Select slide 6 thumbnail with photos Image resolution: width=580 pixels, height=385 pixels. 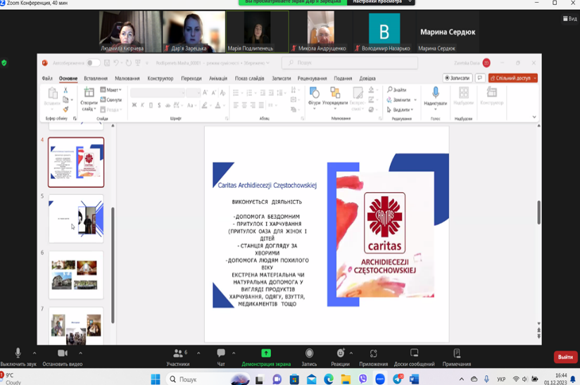(76, 275)
